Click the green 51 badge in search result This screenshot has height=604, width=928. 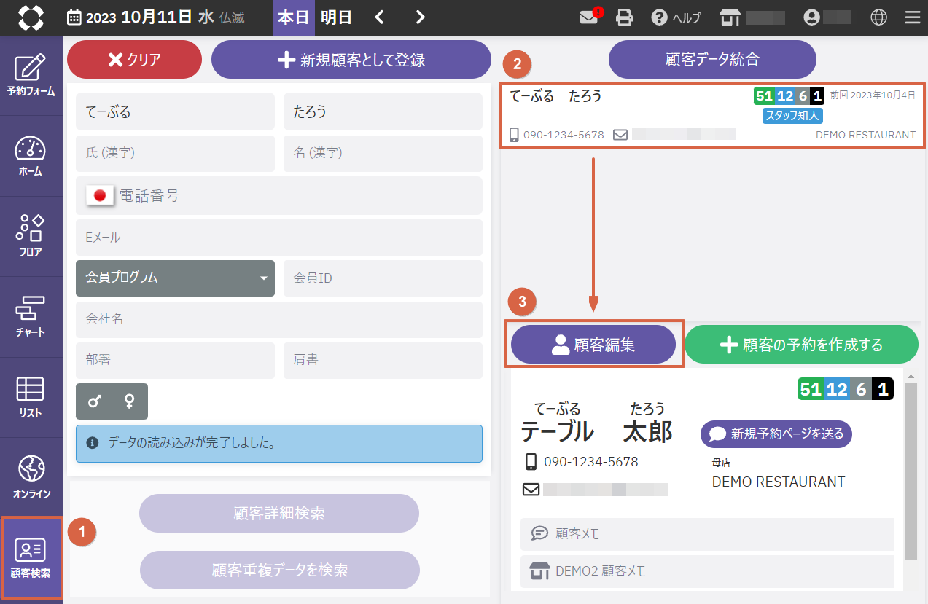[764, 95]
